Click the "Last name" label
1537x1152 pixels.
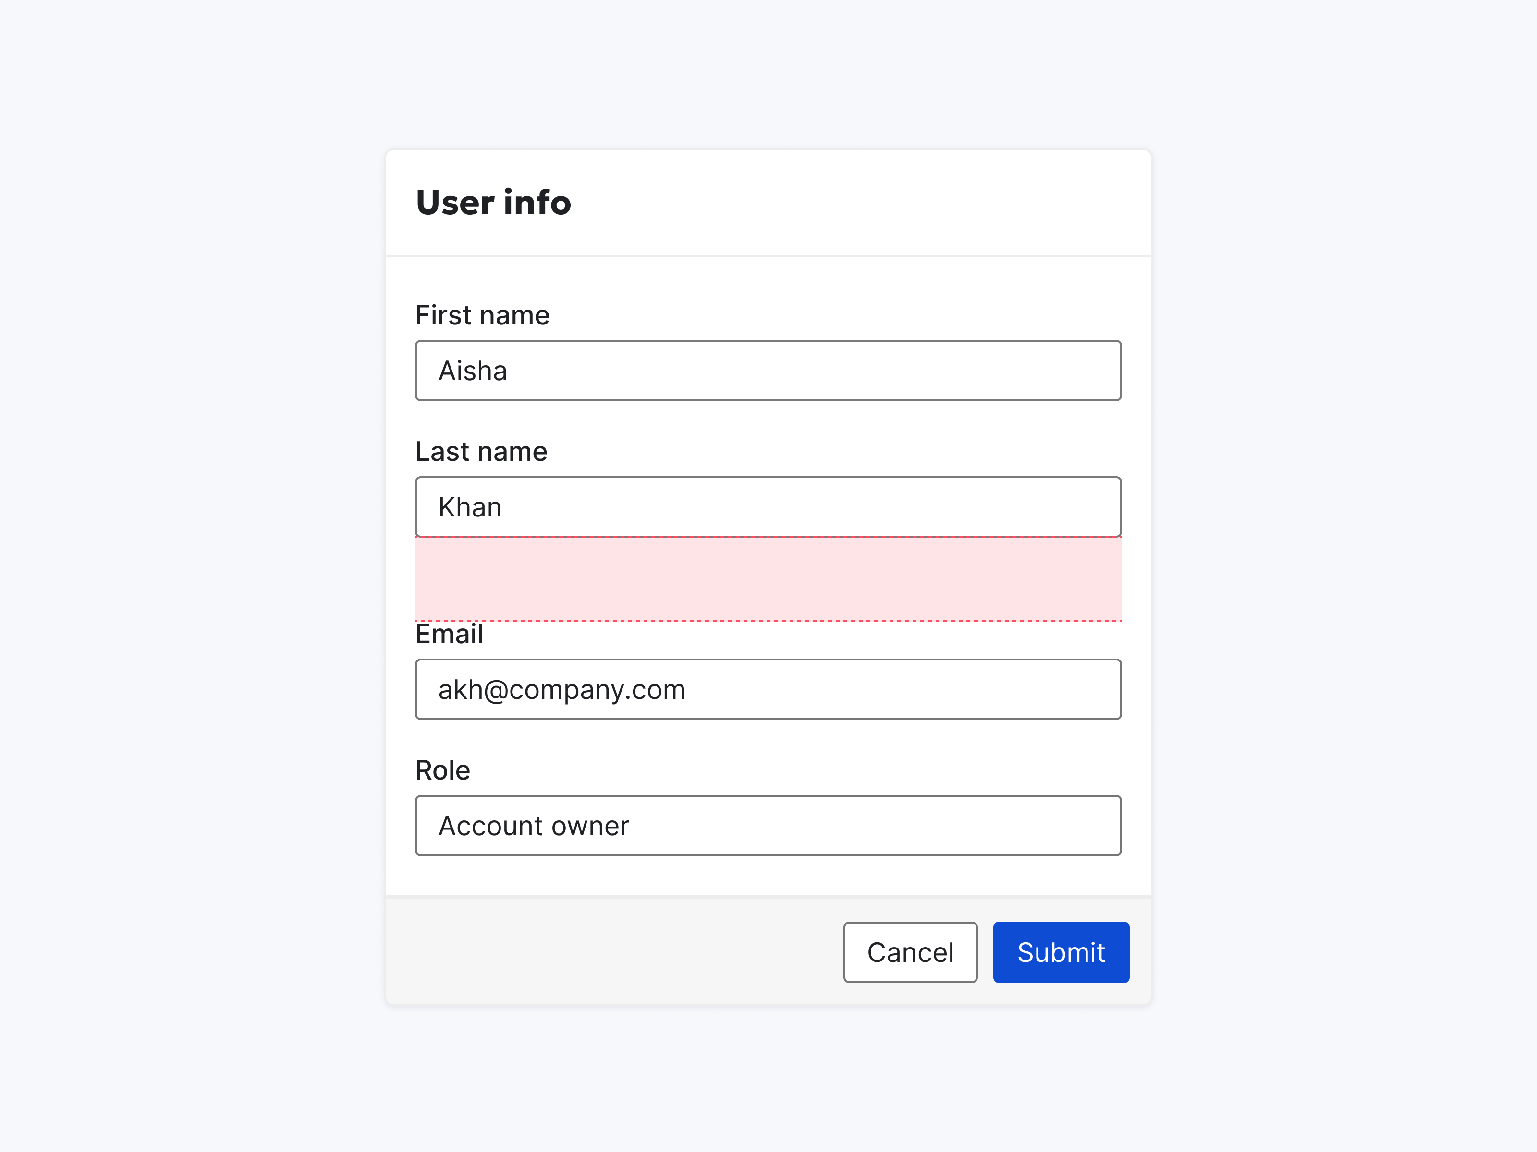coord(481,451)
